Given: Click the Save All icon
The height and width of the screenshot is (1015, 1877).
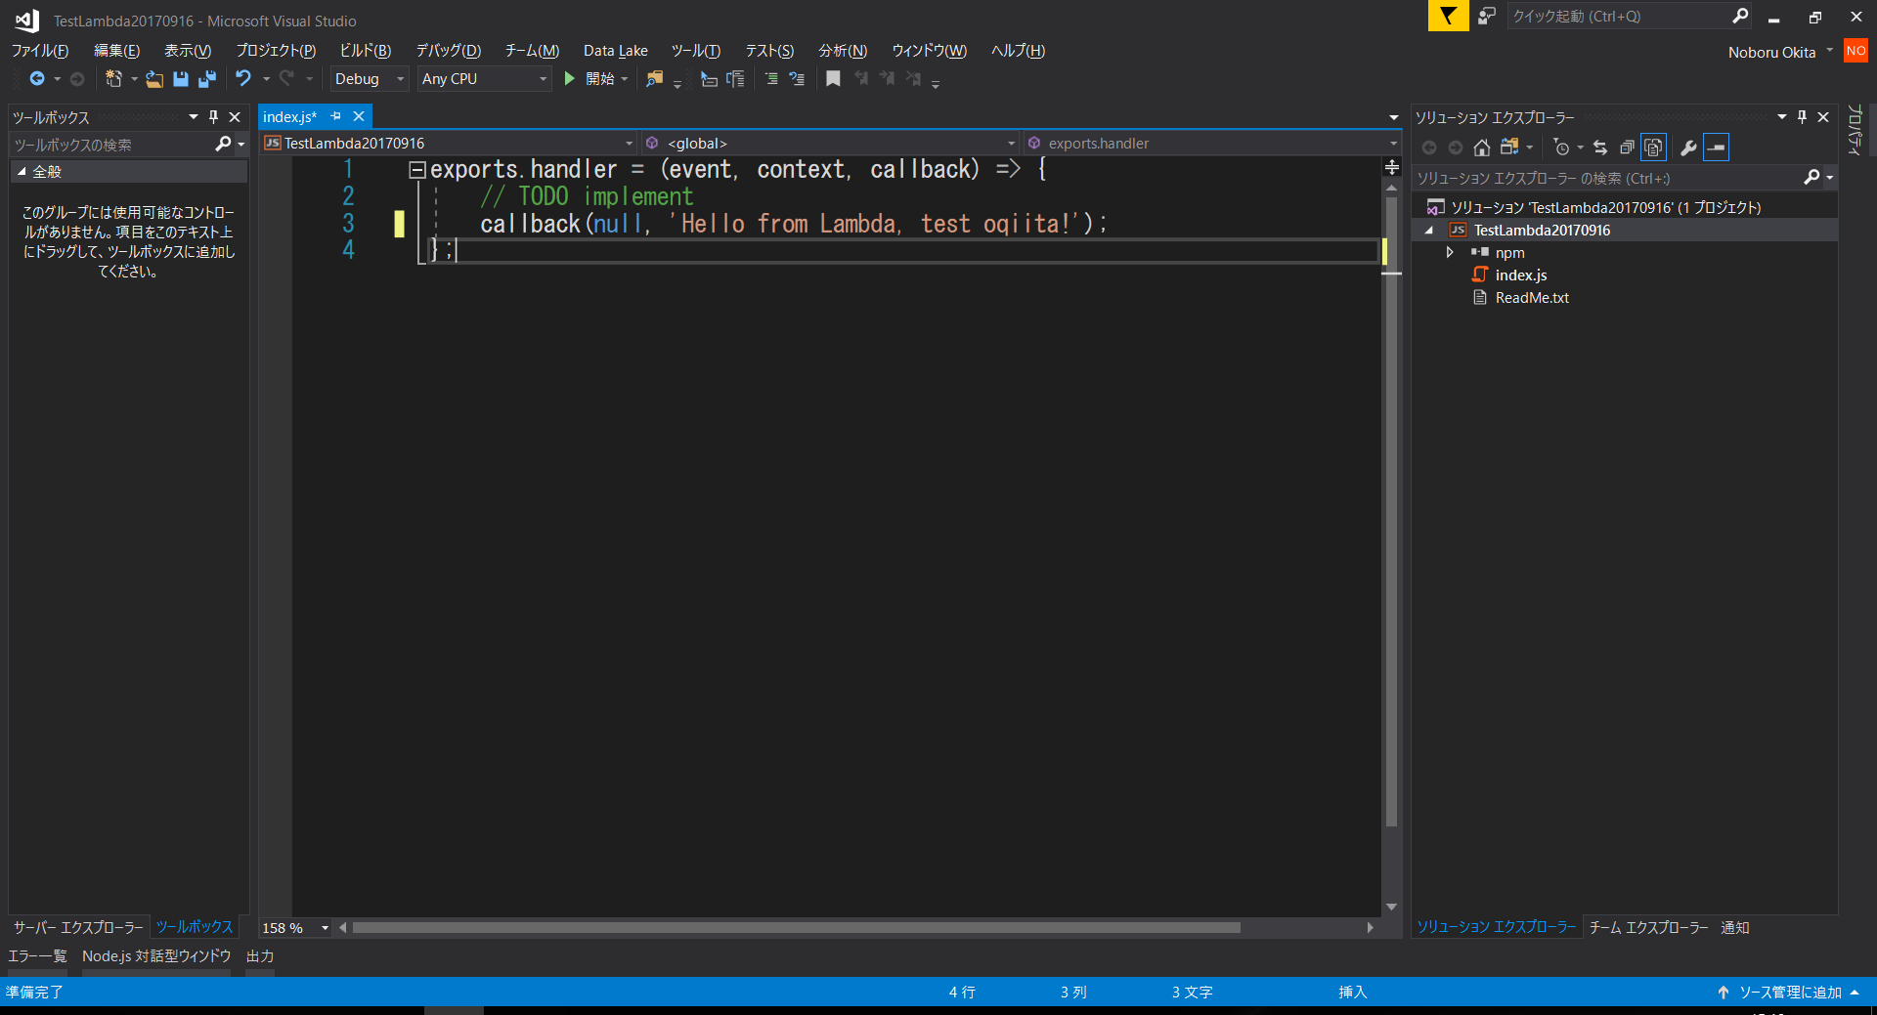Looking at the screenshot, I should coord(207,79).
